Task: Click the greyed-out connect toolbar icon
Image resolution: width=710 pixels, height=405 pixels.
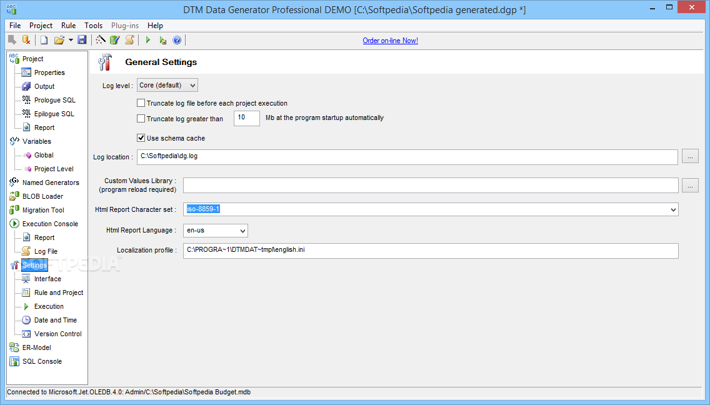Action: point(12,40)
